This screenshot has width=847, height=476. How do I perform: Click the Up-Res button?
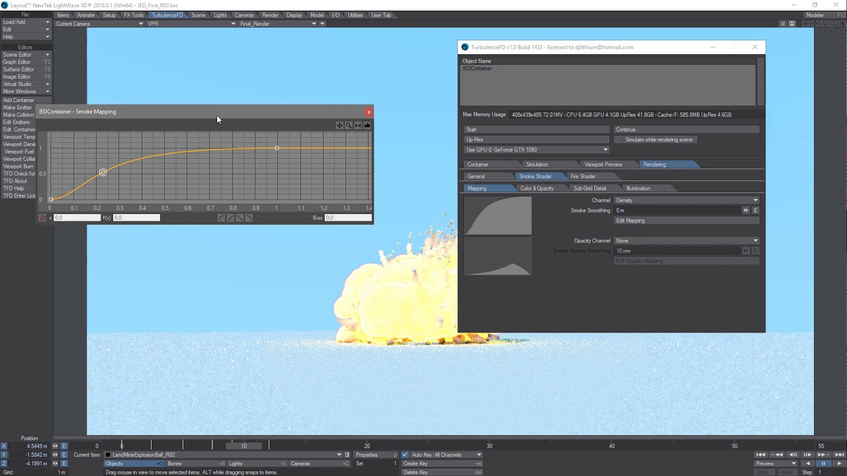(x=537, y=139)
